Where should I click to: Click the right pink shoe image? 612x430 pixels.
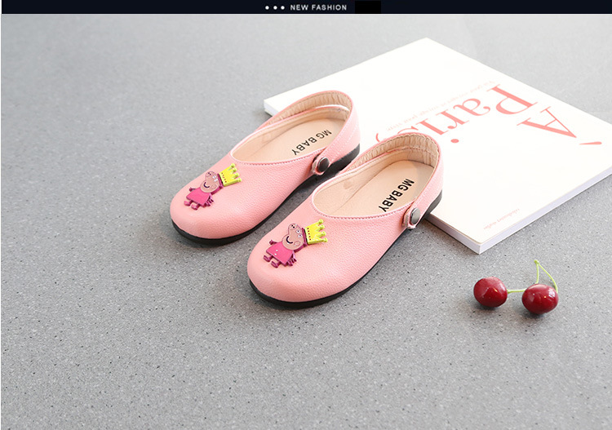[345, 219]
